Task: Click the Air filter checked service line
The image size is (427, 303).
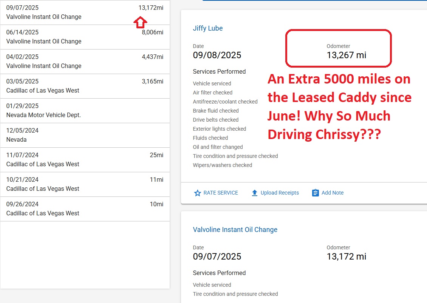Action: coord(213,93)
